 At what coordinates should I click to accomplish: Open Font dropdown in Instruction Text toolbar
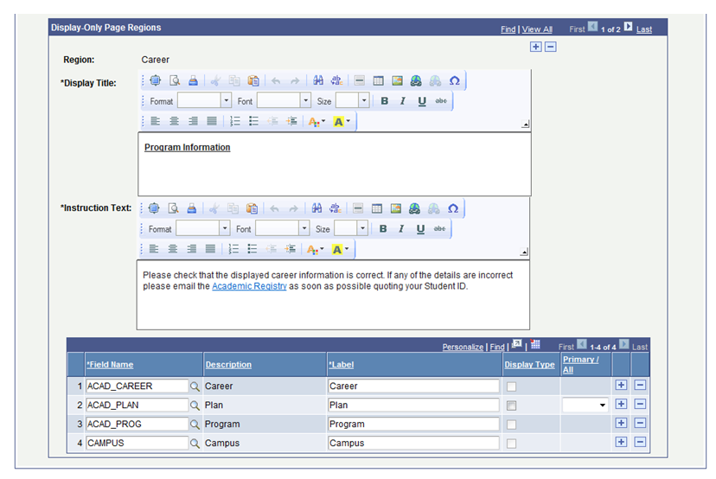pos(304,228)
